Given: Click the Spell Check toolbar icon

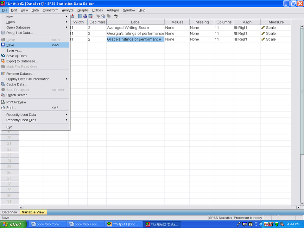Looking at the screenshot, I should tap(116, 16).
